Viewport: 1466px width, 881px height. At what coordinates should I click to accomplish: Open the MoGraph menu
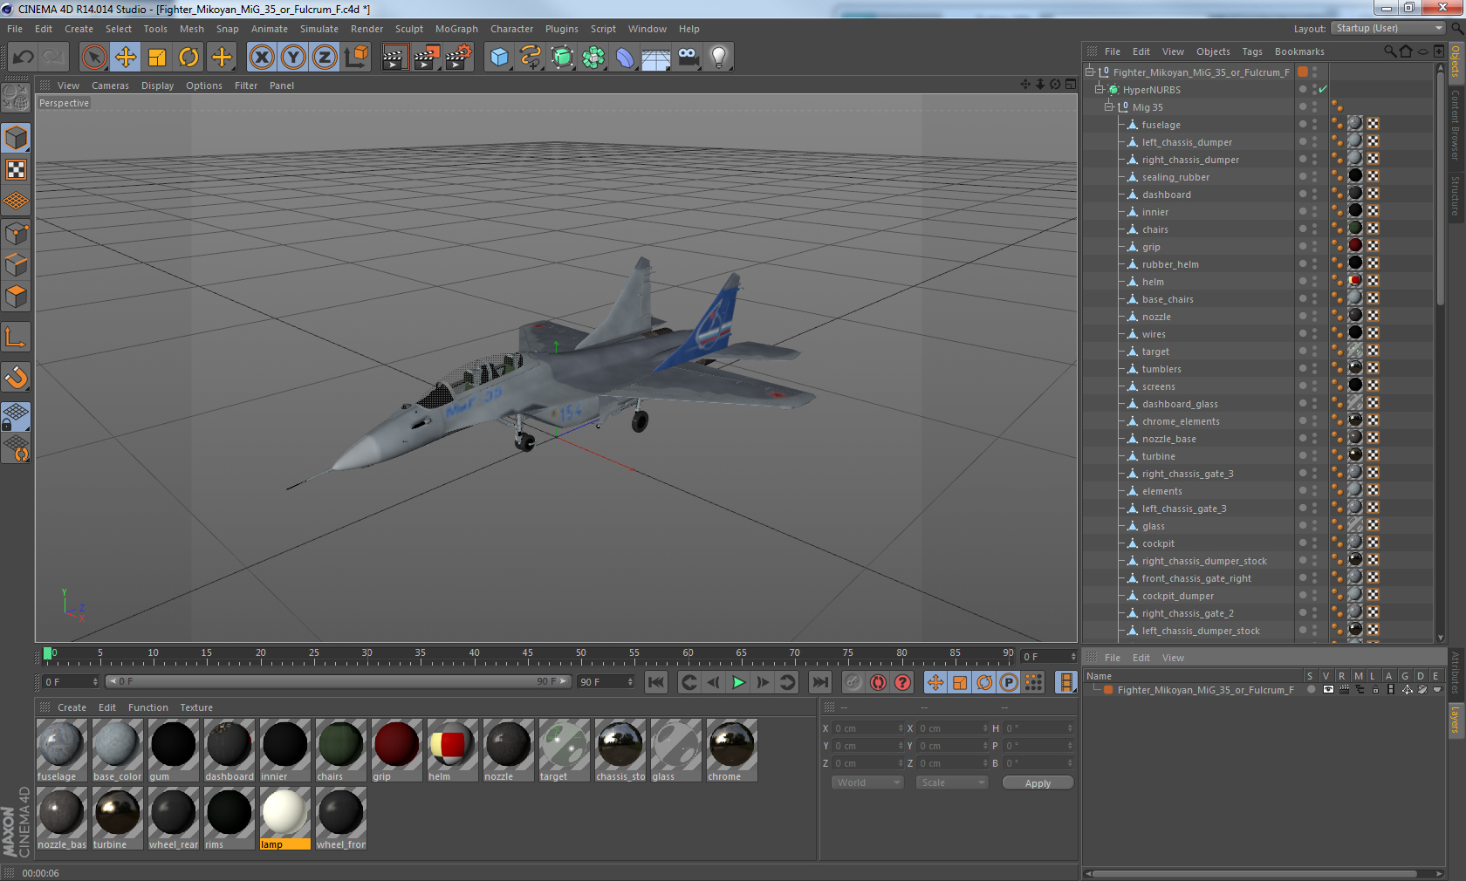coord(456,29)
